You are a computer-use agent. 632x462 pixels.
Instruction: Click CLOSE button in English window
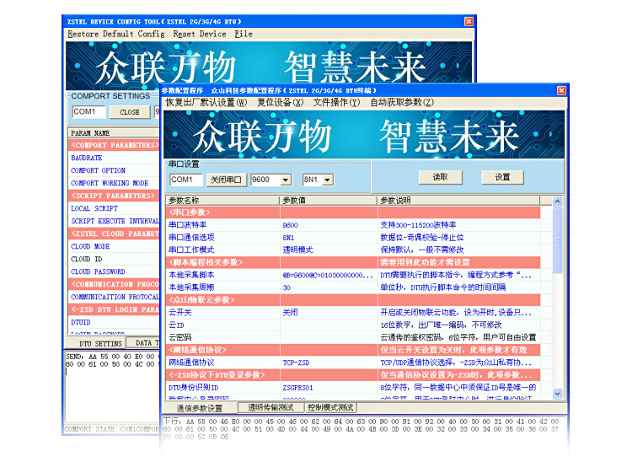coord(130,112)
